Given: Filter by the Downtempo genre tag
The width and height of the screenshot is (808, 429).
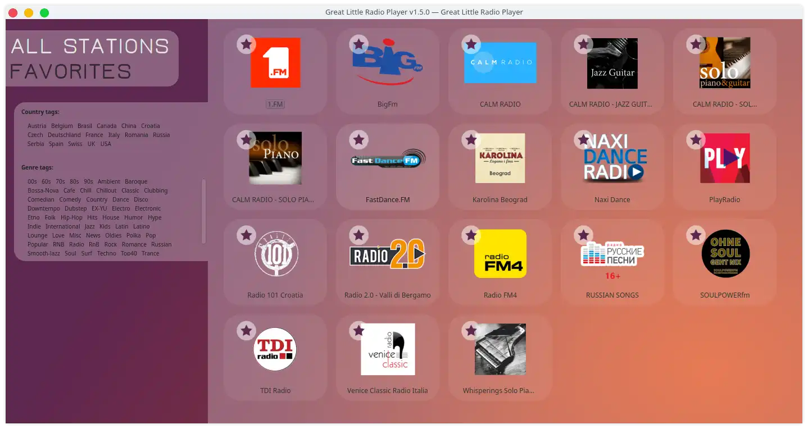Looking at the screenshot, I should (44, 208).
